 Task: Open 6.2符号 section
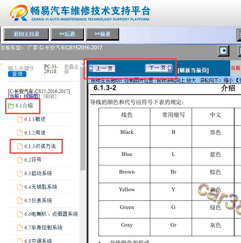[33, 160]
